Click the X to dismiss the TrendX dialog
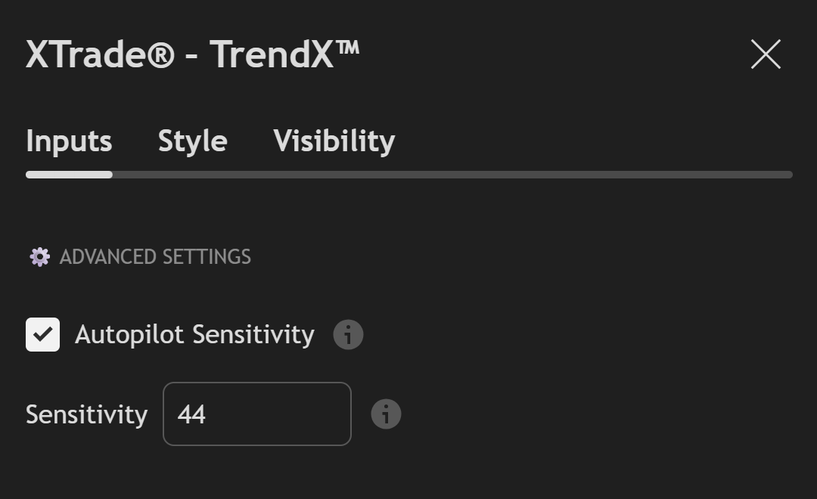The height and width of the screenshot is (499, 817). 766,54
